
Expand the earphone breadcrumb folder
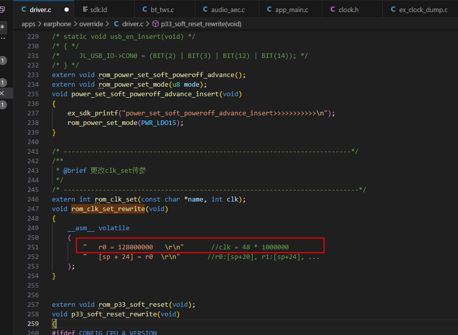[58, 24]
